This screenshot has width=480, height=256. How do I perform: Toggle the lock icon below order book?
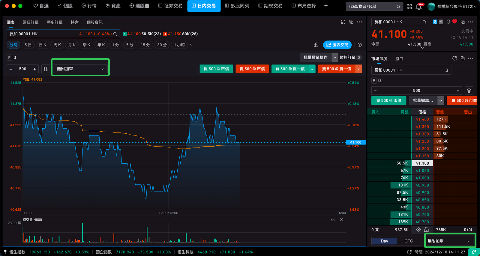[426, 230]
